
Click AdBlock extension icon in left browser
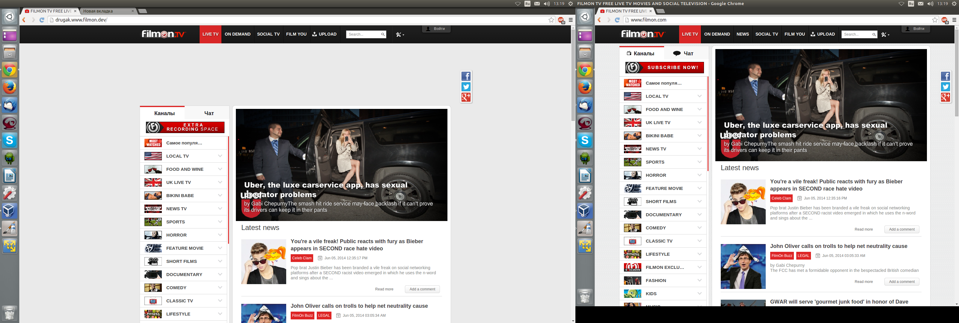point(561,20)
